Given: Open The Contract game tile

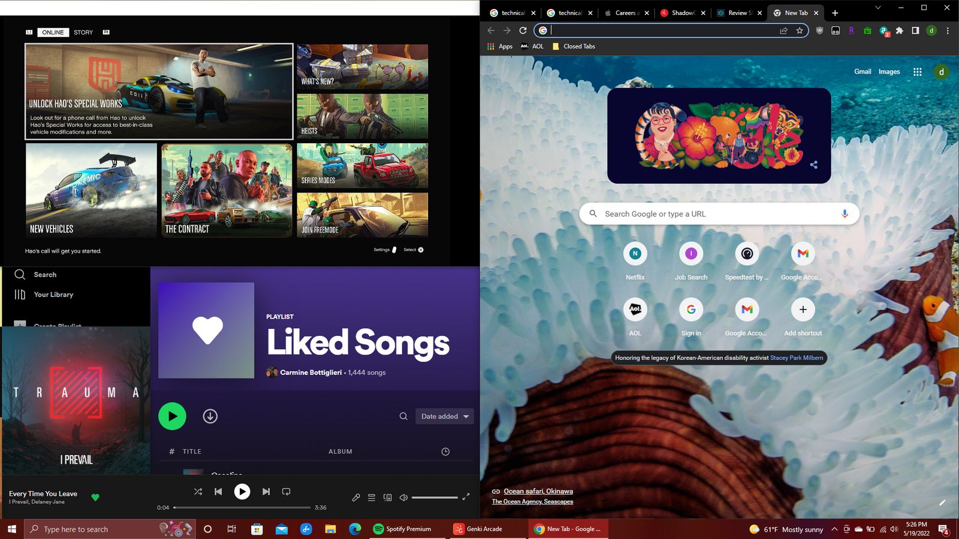Looking at the screenshot, I should 227,190.
